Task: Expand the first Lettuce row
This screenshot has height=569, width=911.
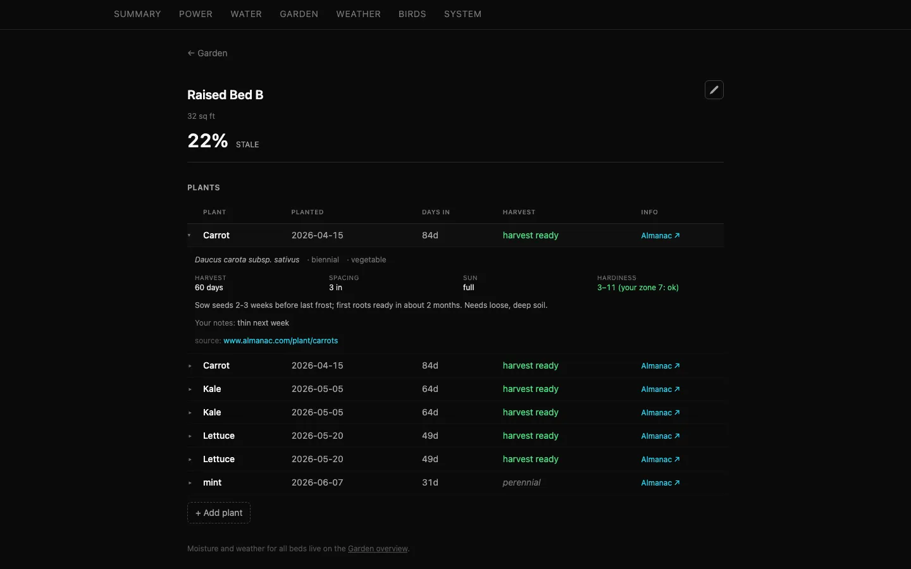Action: click(455, 436)
